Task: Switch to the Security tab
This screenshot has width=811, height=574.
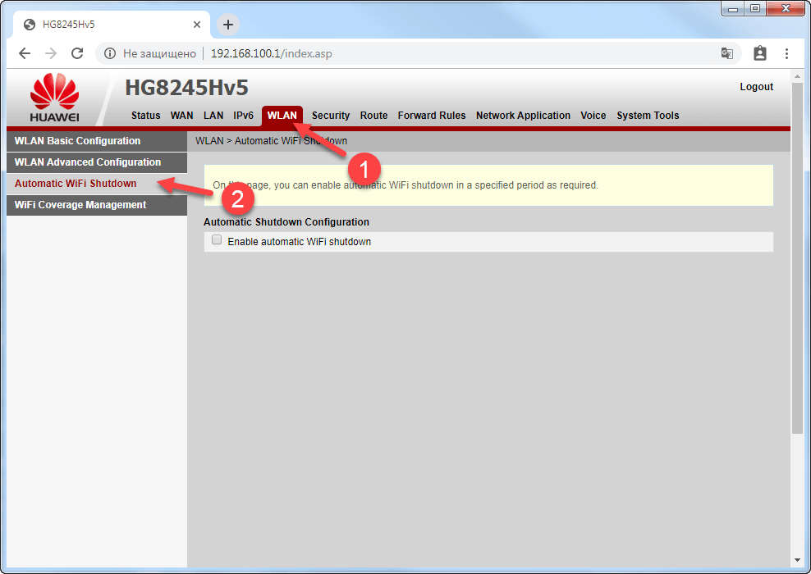Action: click(x=330, y=116)
